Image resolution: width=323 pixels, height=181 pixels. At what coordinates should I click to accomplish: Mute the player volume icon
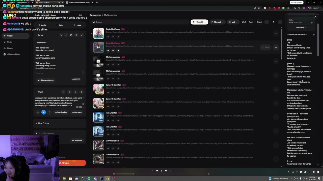[314, 172]
